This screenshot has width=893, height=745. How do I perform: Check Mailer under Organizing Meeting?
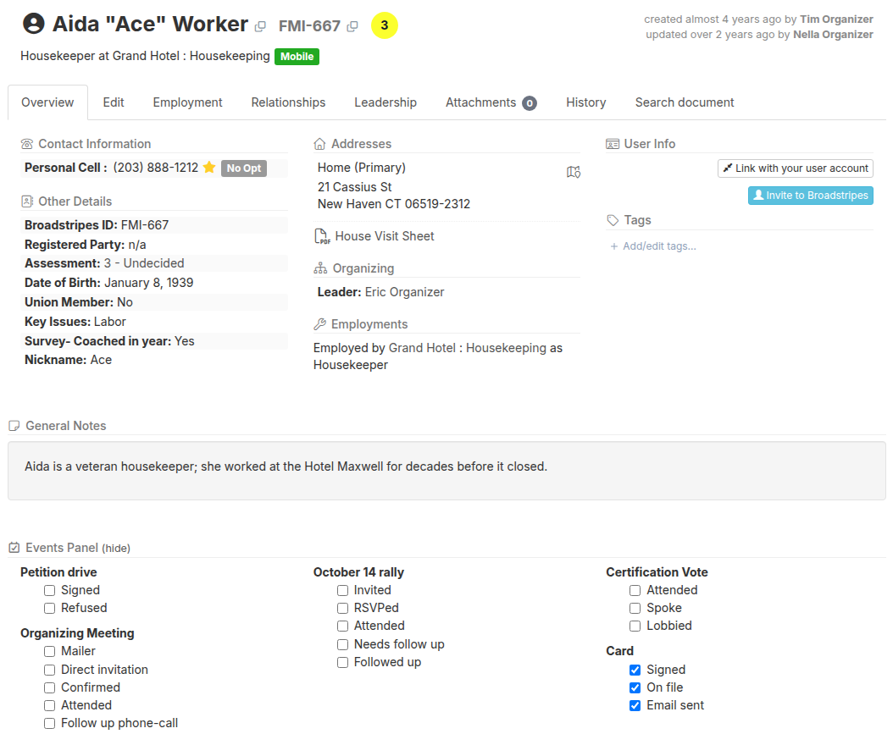click(50, 652)
